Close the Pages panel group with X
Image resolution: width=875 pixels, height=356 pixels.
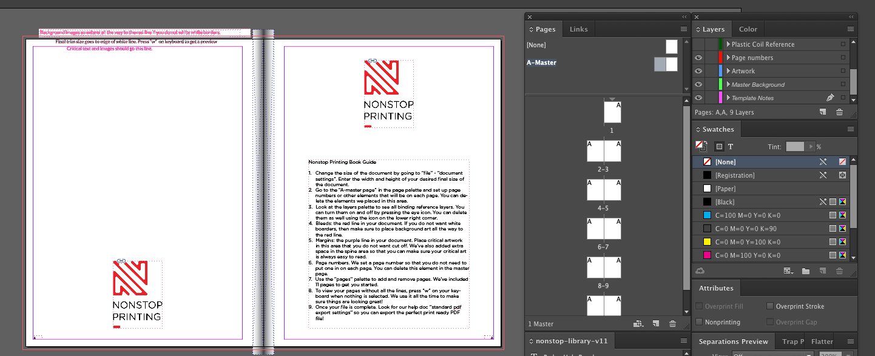click(530, 17)
